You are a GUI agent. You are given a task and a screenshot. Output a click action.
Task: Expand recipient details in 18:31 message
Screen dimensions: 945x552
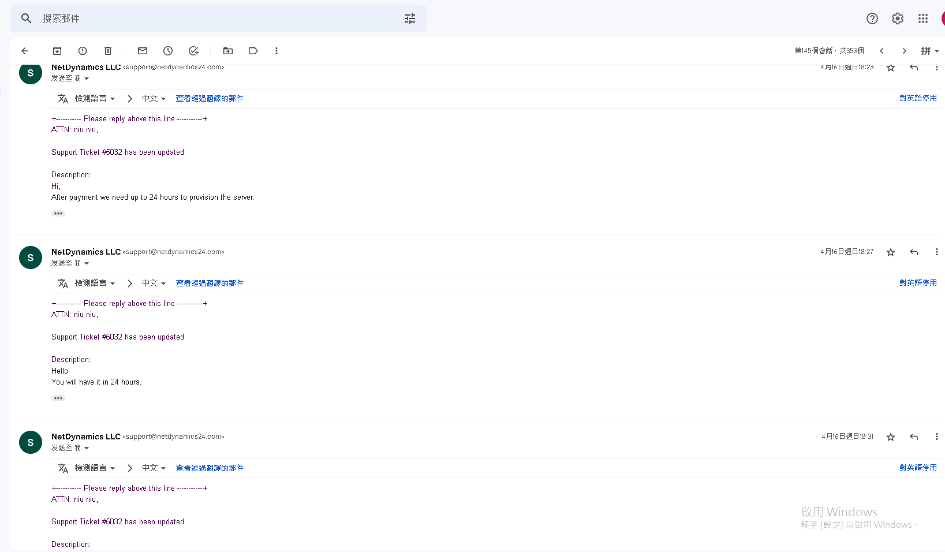pyautogui.click(x=87, y=448)
